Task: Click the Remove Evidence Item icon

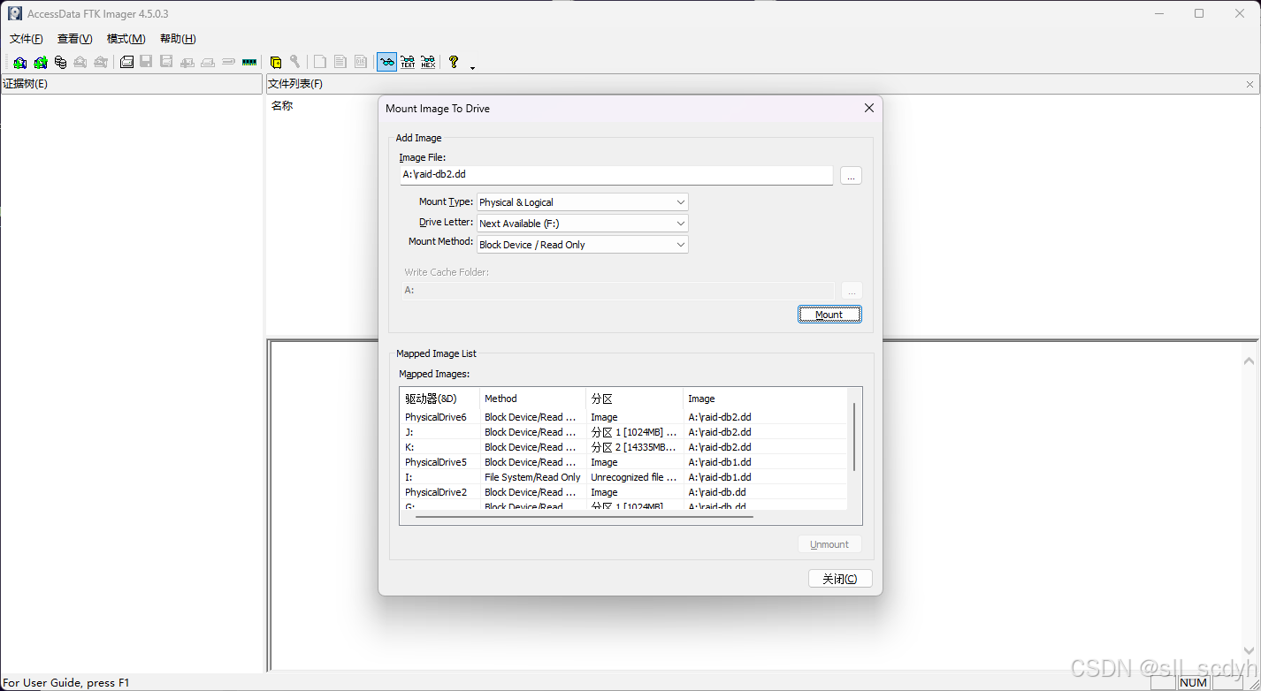Action: pyautogui.click(x=80, y=62)
